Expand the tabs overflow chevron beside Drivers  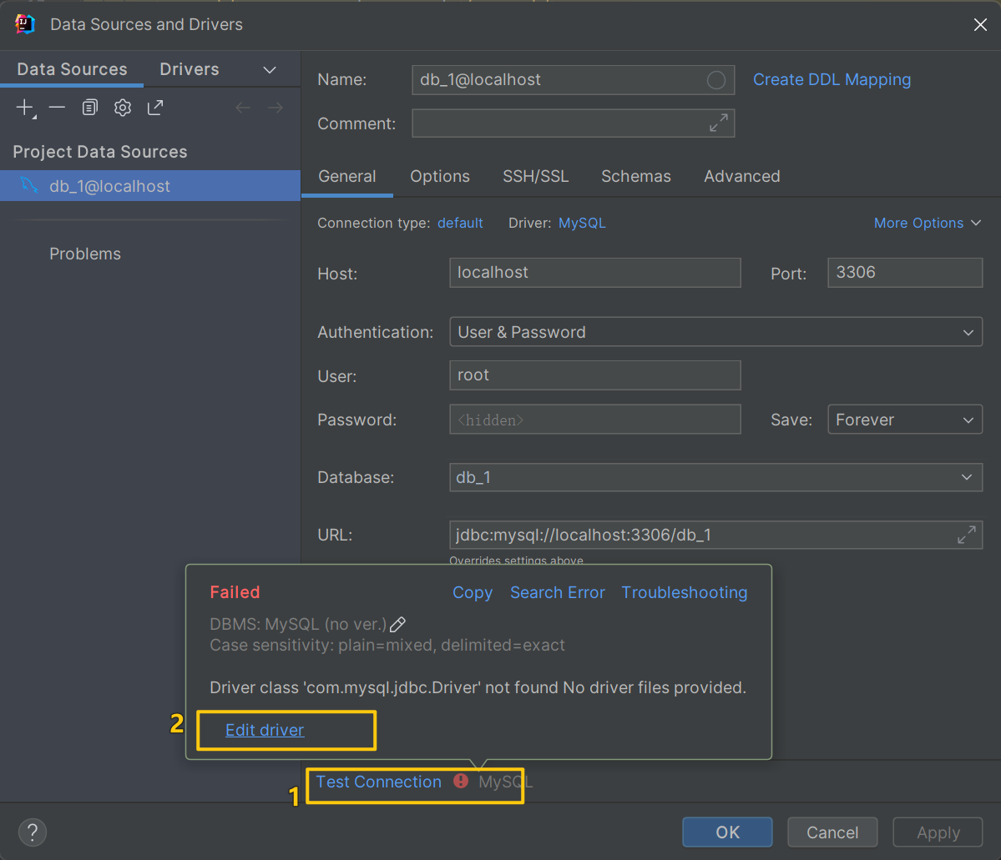[x=270, y=69]
